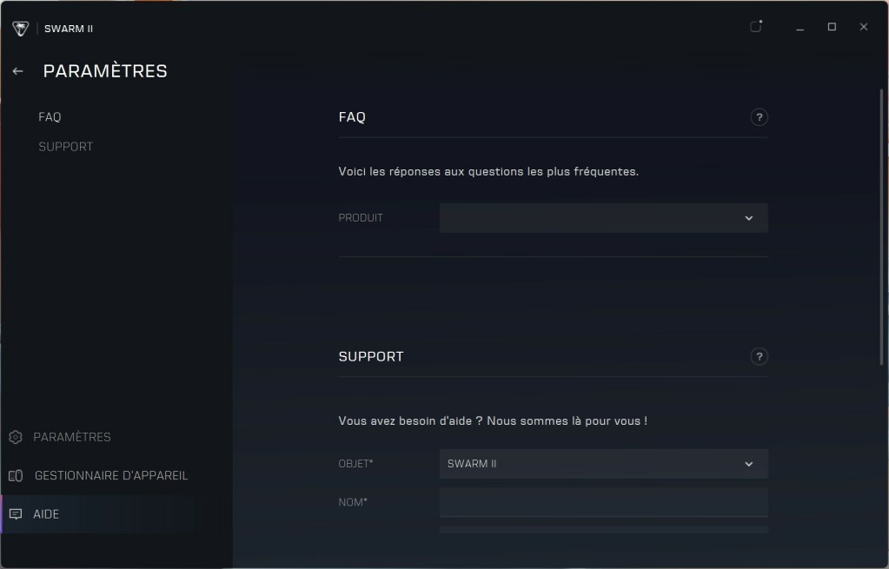The width and height of the screenshot is (889, 569).
Task: Open the OBJET dropdown showing SWARM II
Action: pyautogui.click(x=603, y=464)
